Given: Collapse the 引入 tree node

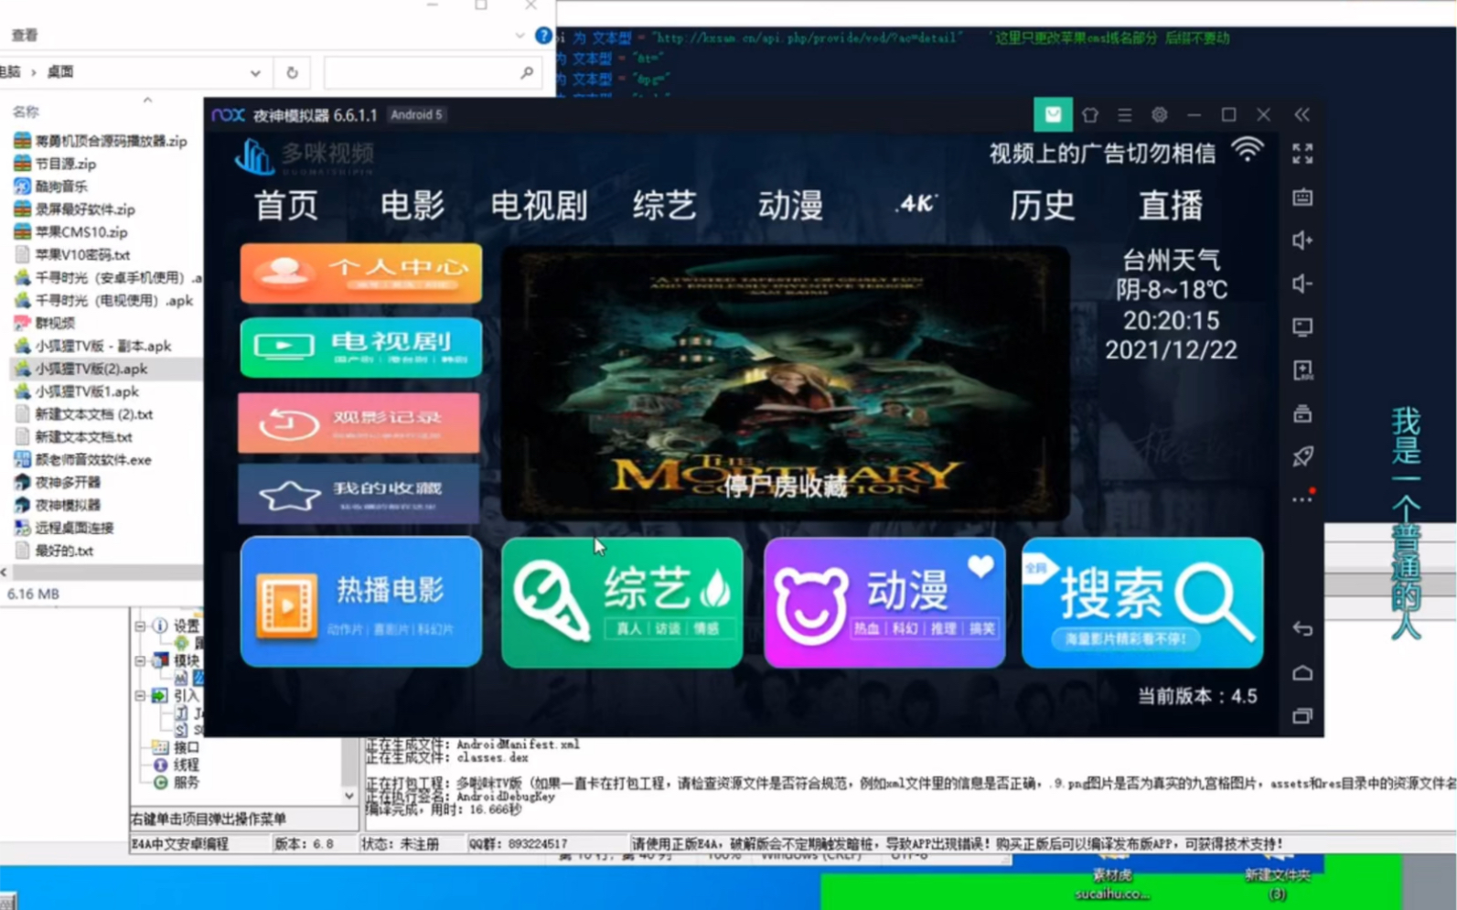Looking at the screenshot, I should coord(140,695).
